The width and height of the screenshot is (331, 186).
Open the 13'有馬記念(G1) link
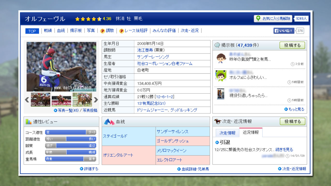point(151,103)
